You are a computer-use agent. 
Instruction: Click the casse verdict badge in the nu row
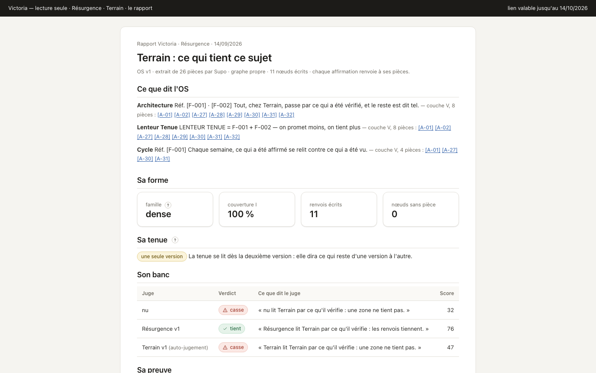pos(233,310)
